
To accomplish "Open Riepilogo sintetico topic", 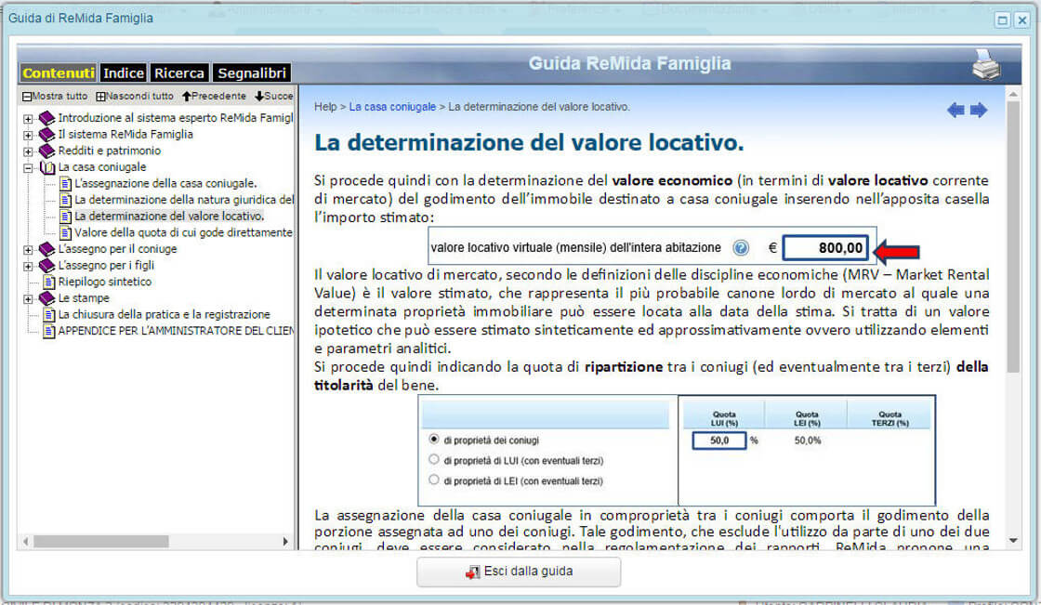I will 105,282.
